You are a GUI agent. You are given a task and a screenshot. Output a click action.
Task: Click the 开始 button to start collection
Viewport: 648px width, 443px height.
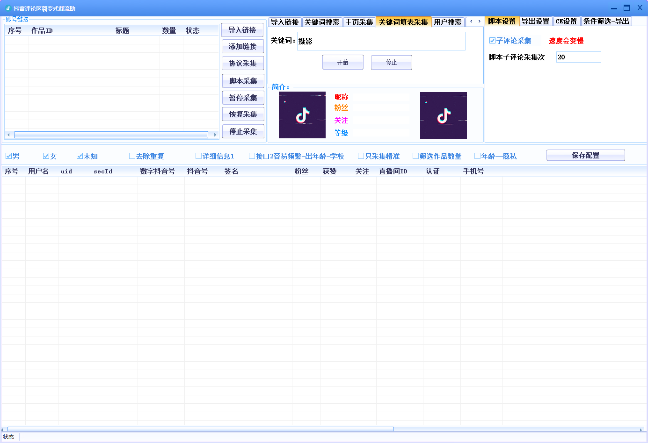[342, 62]
